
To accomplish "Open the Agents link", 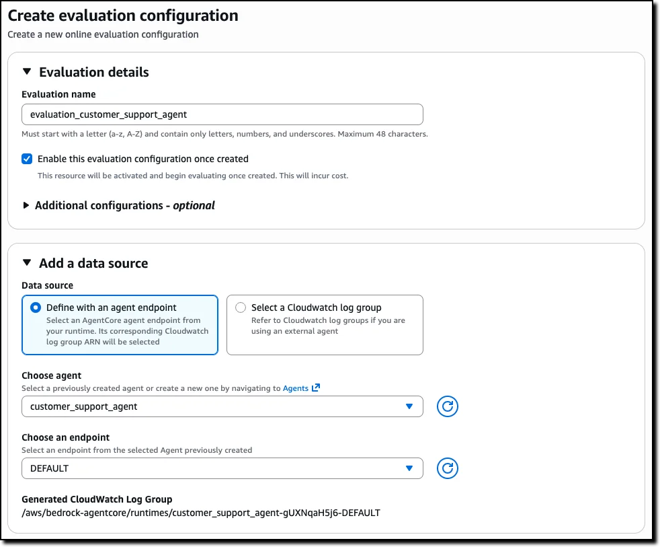I will [x=294, y=388].
